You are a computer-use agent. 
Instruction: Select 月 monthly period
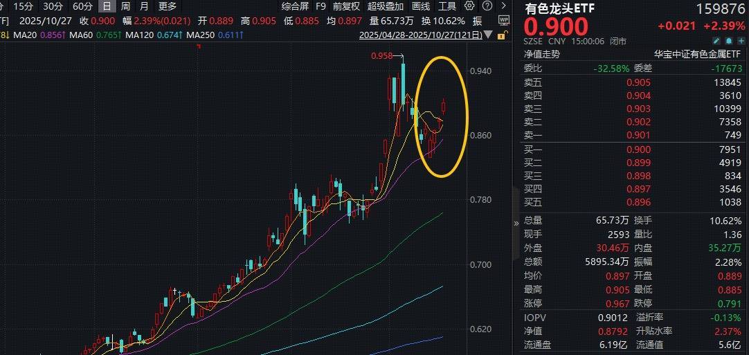point(144,6)
